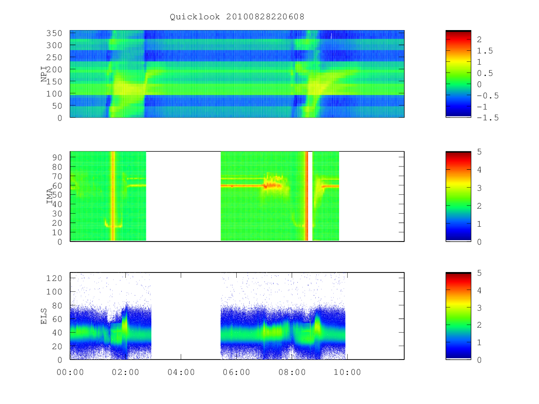539x404 pixels.
Task: Click the 10:00 time axis label
Action: click(x=347, y=372)
